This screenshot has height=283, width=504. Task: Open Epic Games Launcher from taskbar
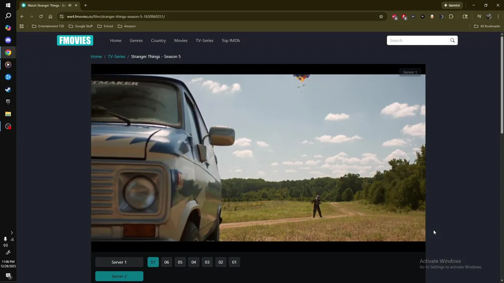(8, 101)
